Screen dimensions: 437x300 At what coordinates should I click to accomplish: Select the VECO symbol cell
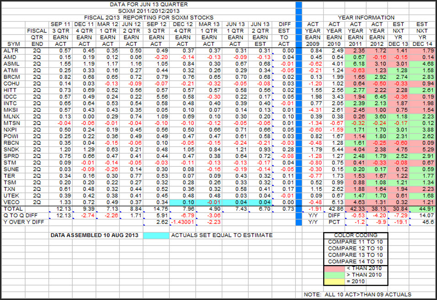point(13,202)
